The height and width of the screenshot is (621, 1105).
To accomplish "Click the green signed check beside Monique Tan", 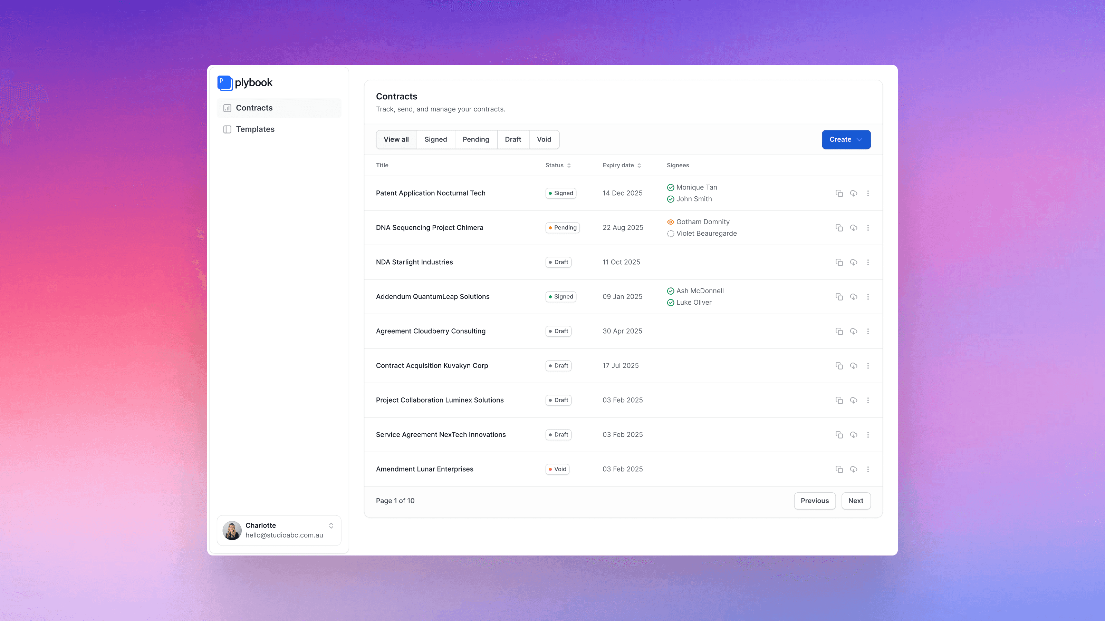I will (x=670, y=187).
